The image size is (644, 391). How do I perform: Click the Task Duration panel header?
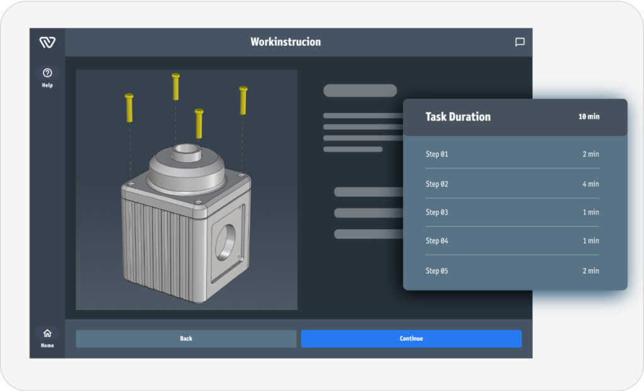[458, 117]
